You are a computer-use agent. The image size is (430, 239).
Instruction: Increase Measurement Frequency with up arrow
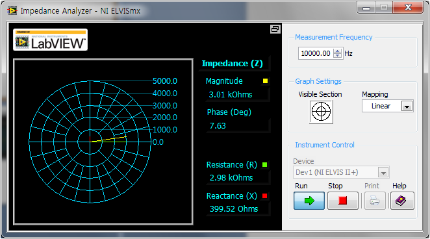pyautogui.click(x=337, y=51)
